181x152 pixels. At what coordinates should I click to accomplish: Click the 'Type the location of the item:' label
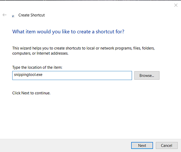pyautogui.click(x=37, y=67)
